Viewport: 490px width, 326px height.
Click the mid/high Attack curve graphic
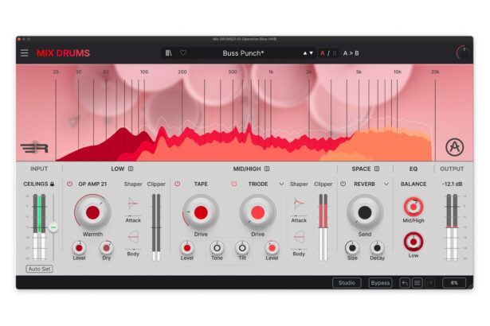point(299,204)
